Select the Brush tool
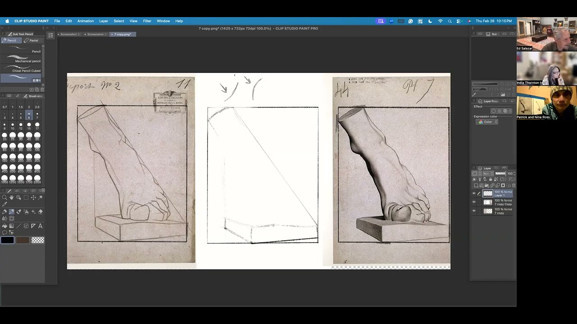577x324 pixels. point(18,212)
